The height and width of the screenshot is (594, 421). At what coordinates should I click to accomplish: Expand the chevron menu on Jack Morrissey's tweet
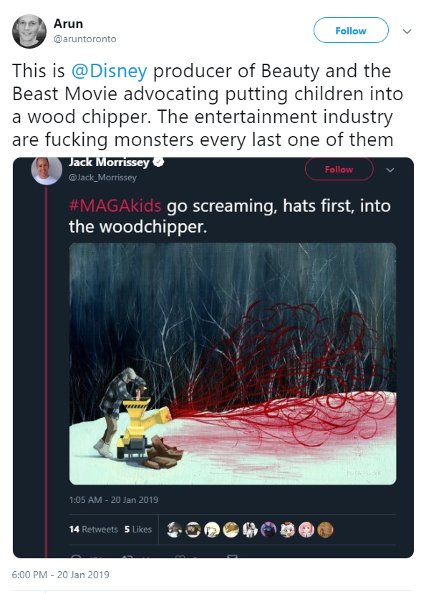390,170
